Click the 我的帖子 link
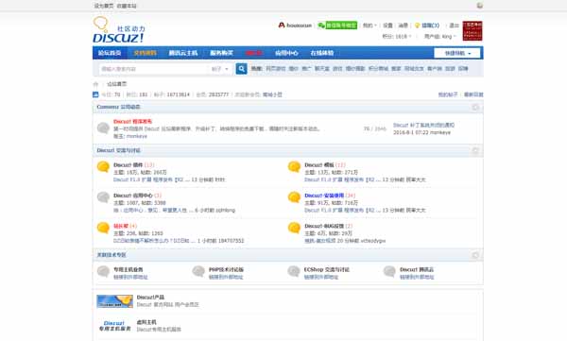 coord(448,94)
